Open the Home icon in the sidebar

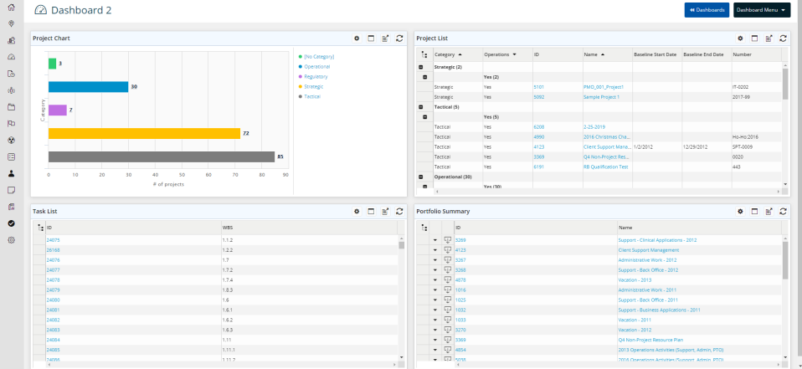(11, 7)
